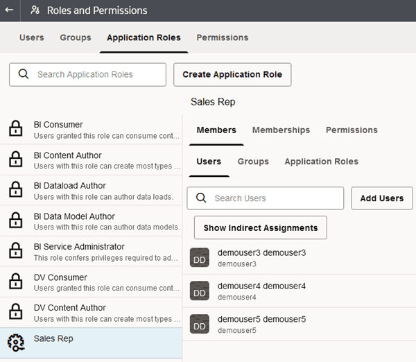Click the DV Consumer lock icon
Screen dimensions: 416x362
point(15,282)
